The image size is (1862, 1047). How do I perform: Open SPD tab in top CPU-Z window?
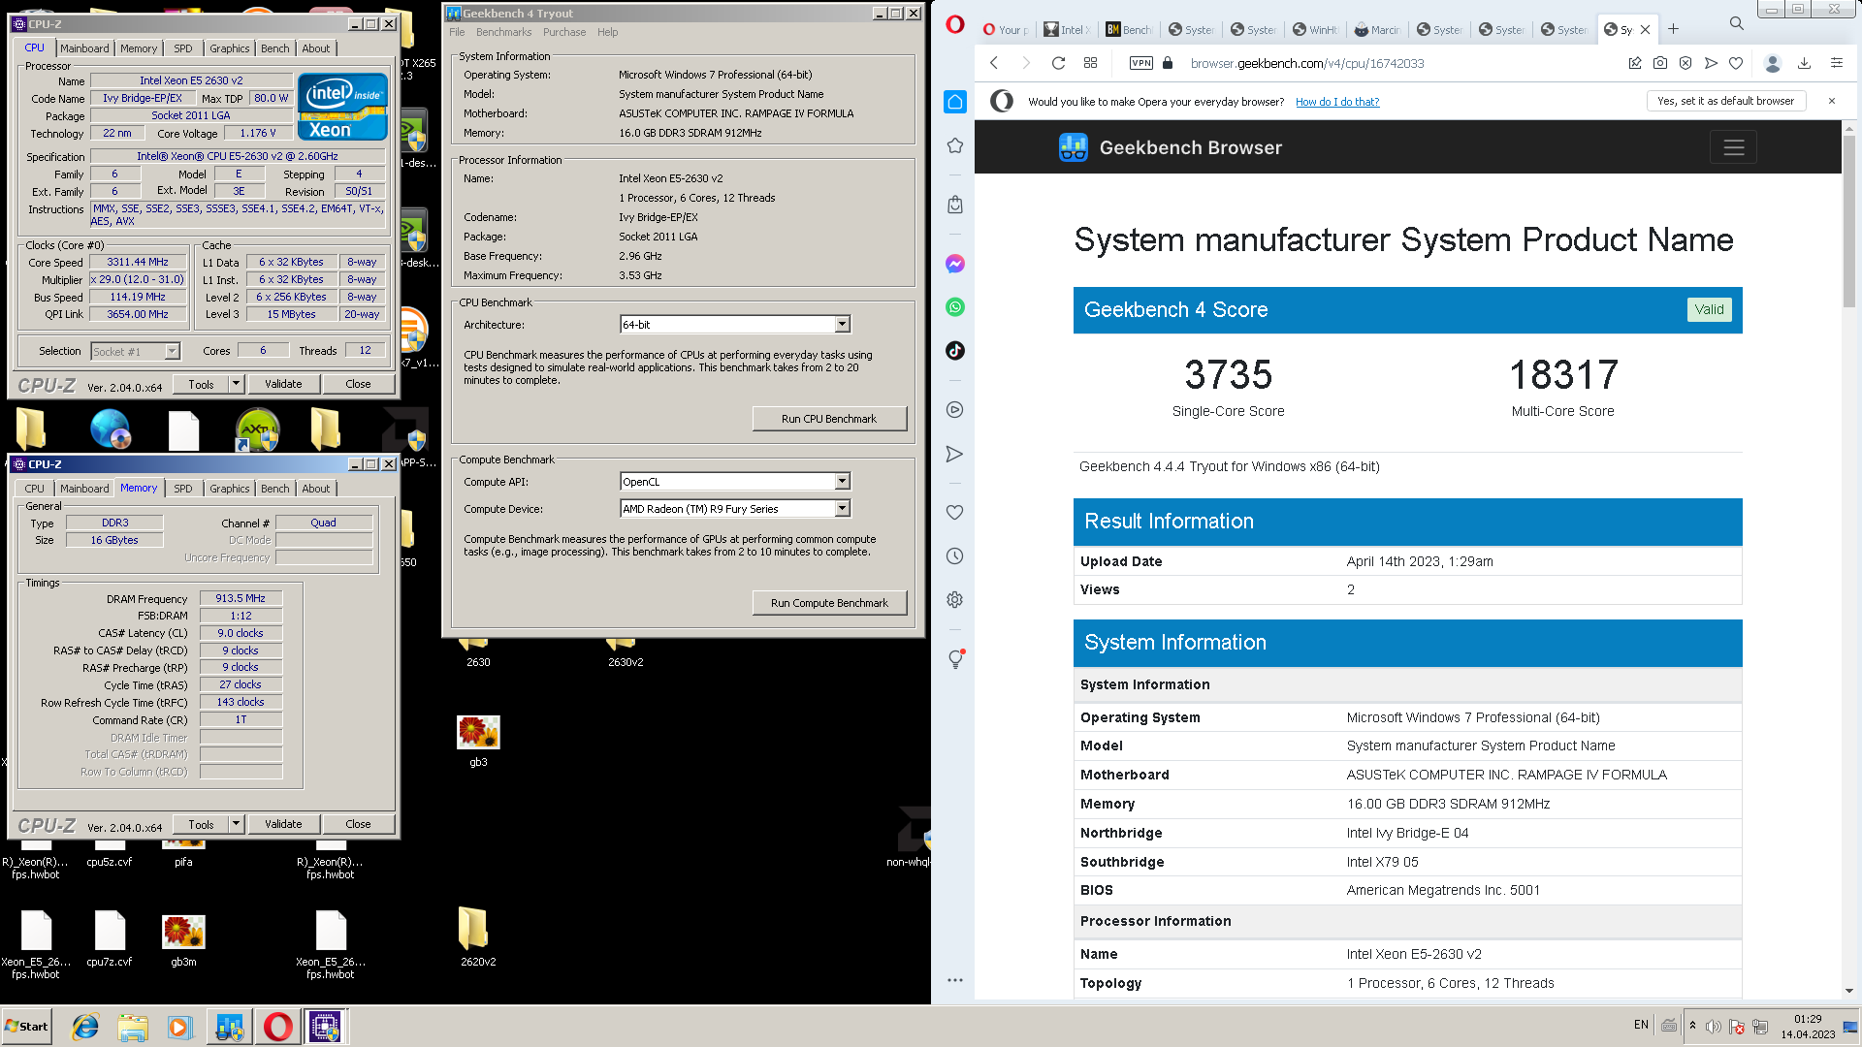183,48
